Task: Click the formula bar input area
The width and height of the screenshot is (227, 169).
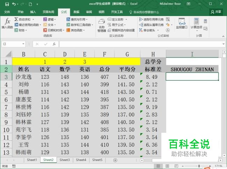Action: tap(140, 44)
